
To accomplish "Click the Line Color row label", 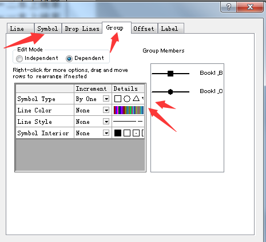I will (x=34, y=110).
